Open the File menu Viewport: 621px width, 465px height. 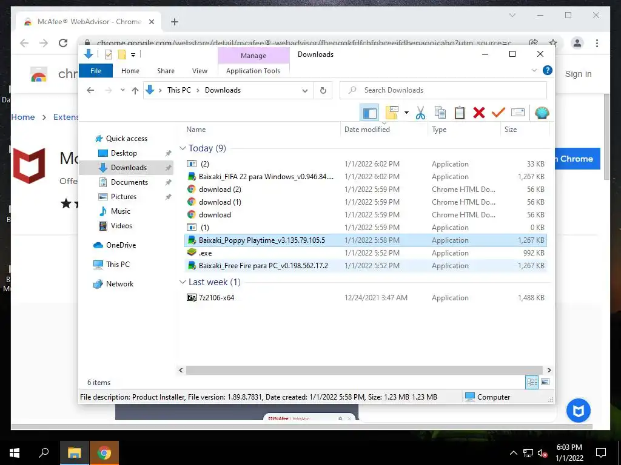(x=96, y=71)
